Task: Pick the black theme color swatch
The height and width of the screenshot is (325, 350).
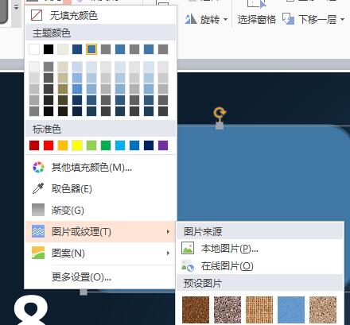Action: pos(49,49)
